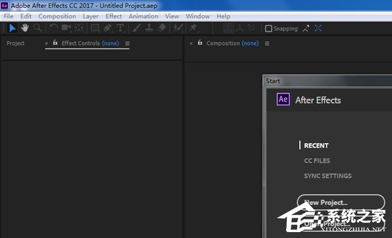392x238 pixels.
Task: Select the Puppet Pin tool
Action: coord(193,28)
